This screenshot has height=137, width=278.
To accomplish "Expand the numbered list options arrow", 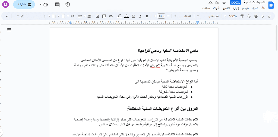I will click(x=49, y=16).
